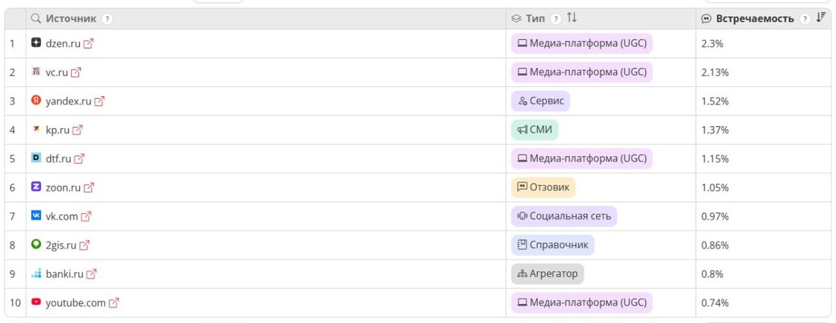Click the yandex.ru favicon
Image resolution: width=836 pixels, height=323 pixels.
click(x=36, y=101)
